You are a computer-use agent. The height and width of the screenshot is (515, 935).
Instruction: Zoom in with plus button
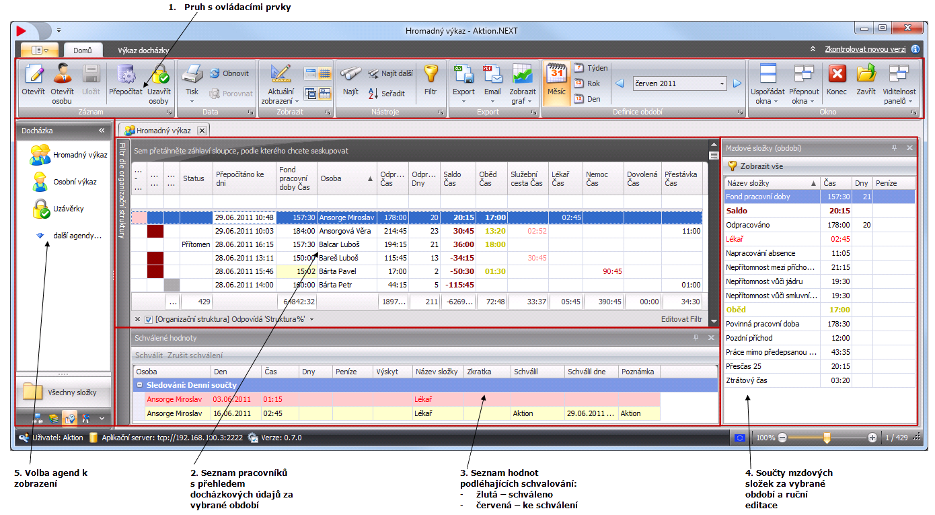pyautogui.click(x=872, y=438)
